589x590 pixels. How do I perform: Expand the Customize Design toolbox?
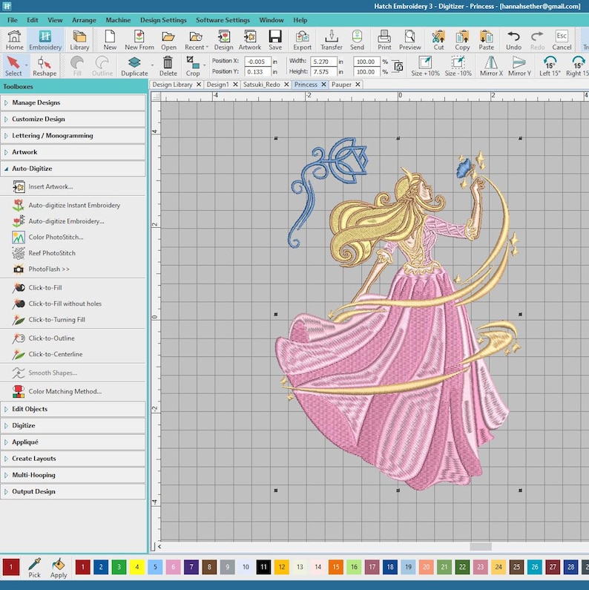coord(73,119)
